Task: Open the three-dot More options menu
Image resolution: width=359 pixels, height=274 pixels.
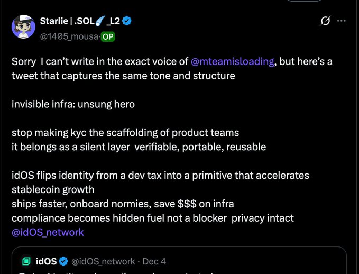Action: click(342, 21)
